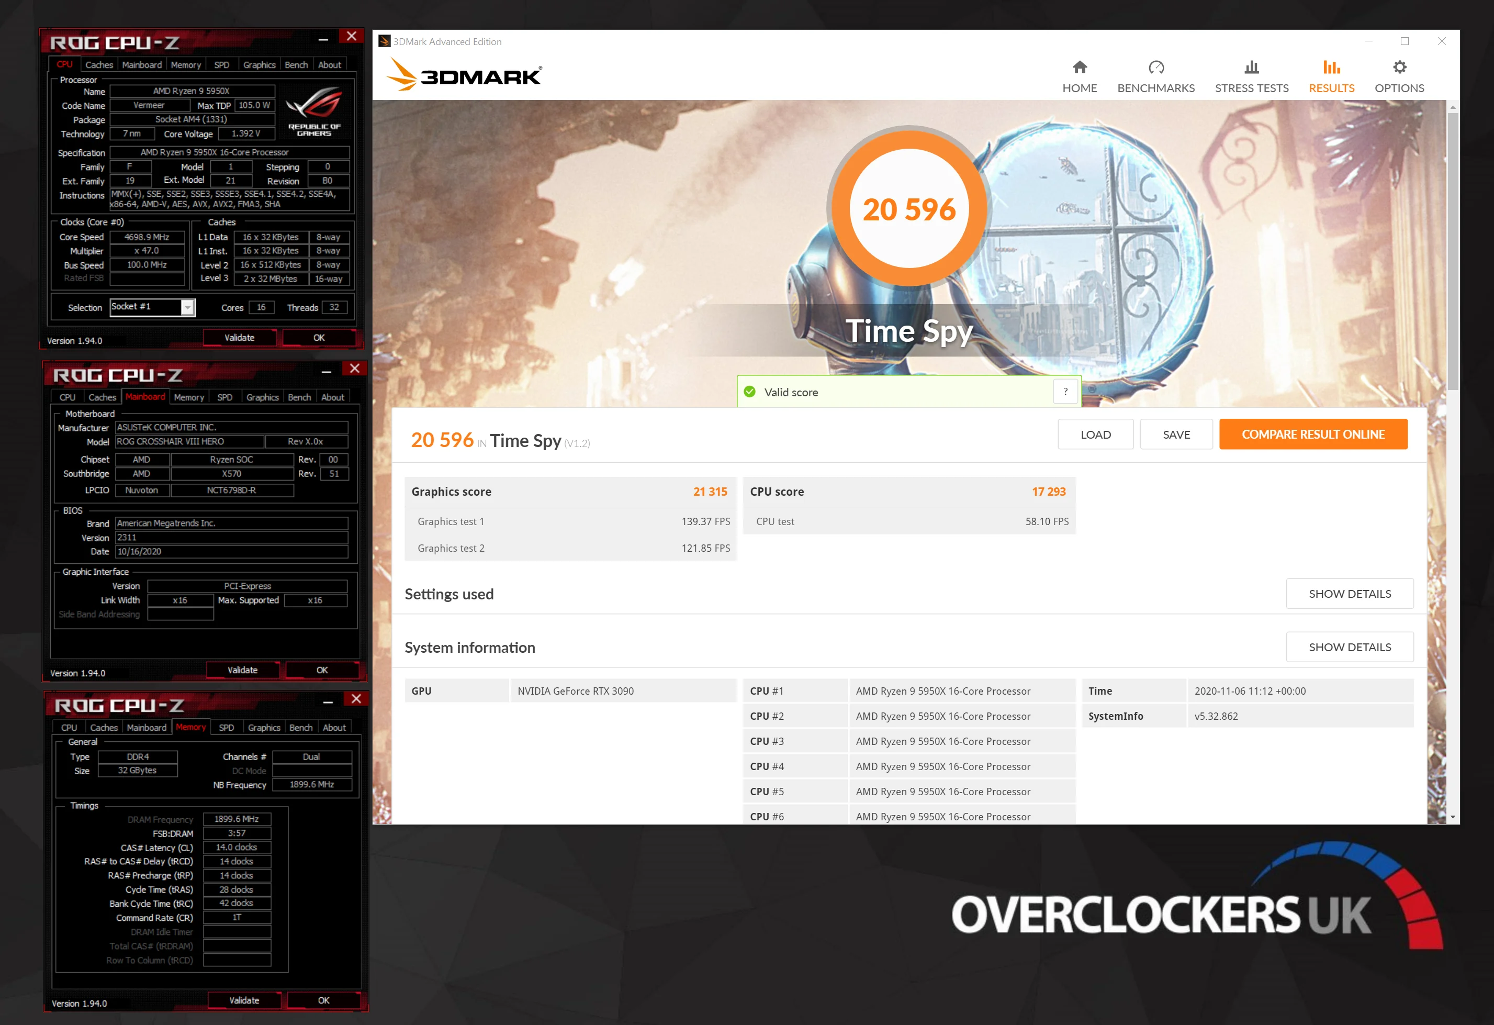The width and height of the screenshot is (1494, 1025).
Task: Click the SystemInfo v5.32.862 value
Action: pos(1299,716)
